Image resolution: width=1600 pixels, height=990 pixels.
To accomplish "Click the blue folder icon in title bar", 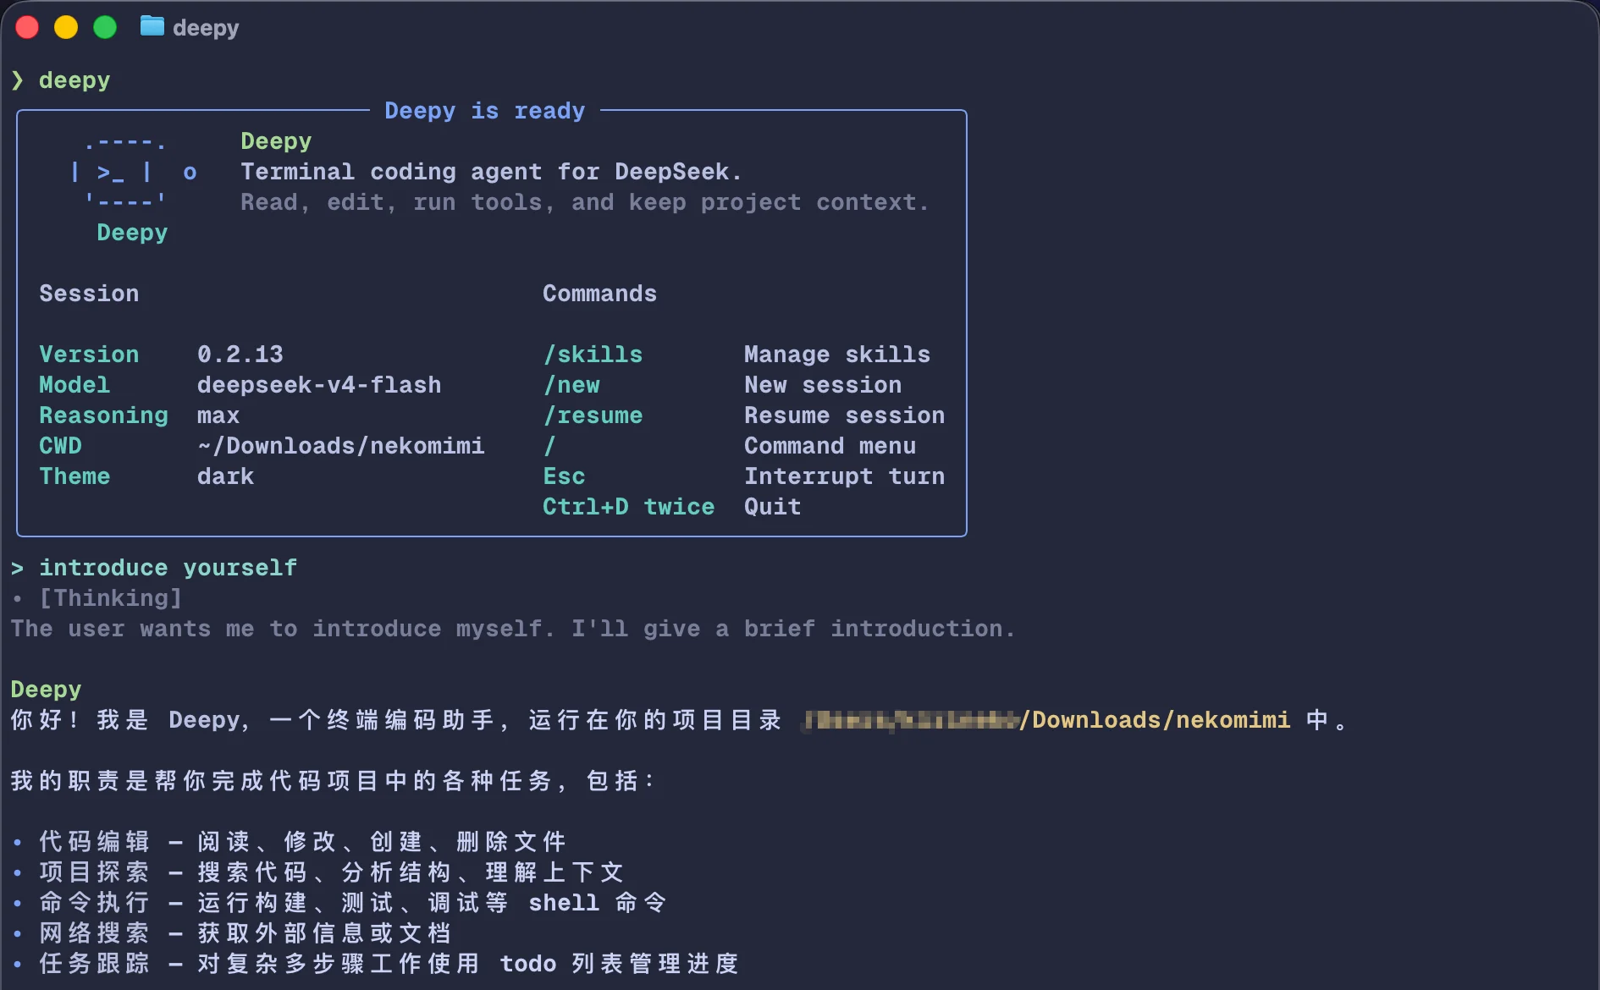I will 152,26.
